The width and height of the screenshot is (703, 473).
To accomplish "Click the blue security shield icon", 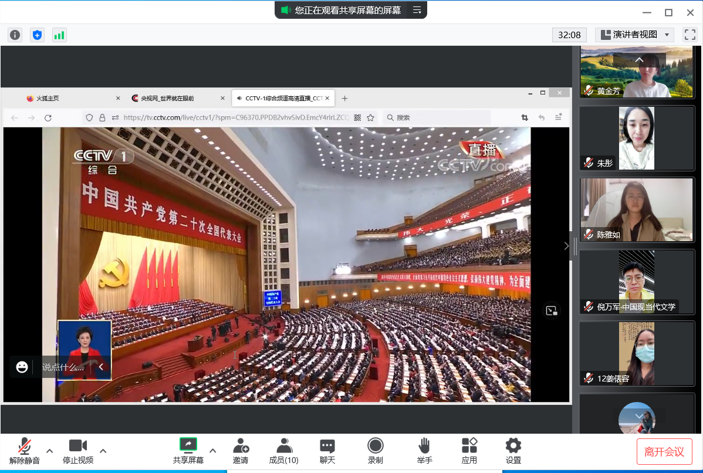I will 38,35.
